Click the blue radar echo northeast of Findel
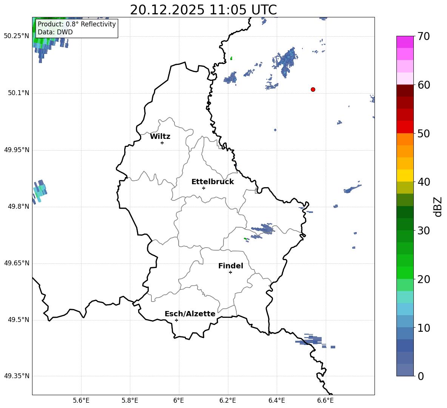The width and height of the screenshot is (447, 408). 264,229
